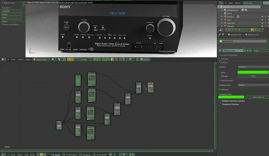Image resolution: width=269 pixels, height=156 pixels.
Task: Click the green Viewport Color swatch
Action: click(x=231, y=97)
